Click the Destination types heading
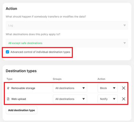This screenshot has height=122, width=134. (21, 71)
